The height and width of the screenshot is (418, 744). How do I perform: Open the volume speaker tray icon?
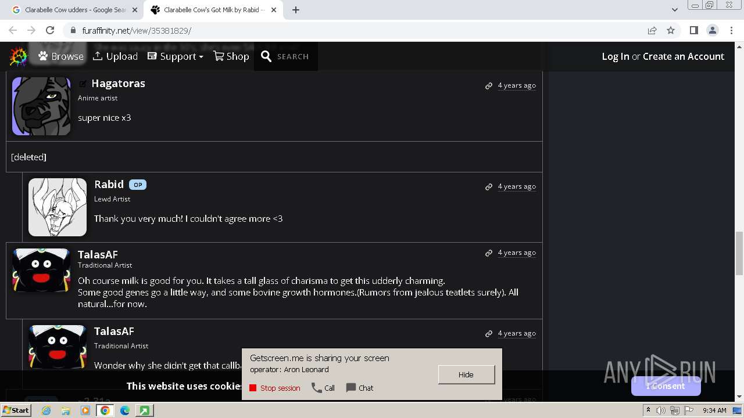point(661,410)
